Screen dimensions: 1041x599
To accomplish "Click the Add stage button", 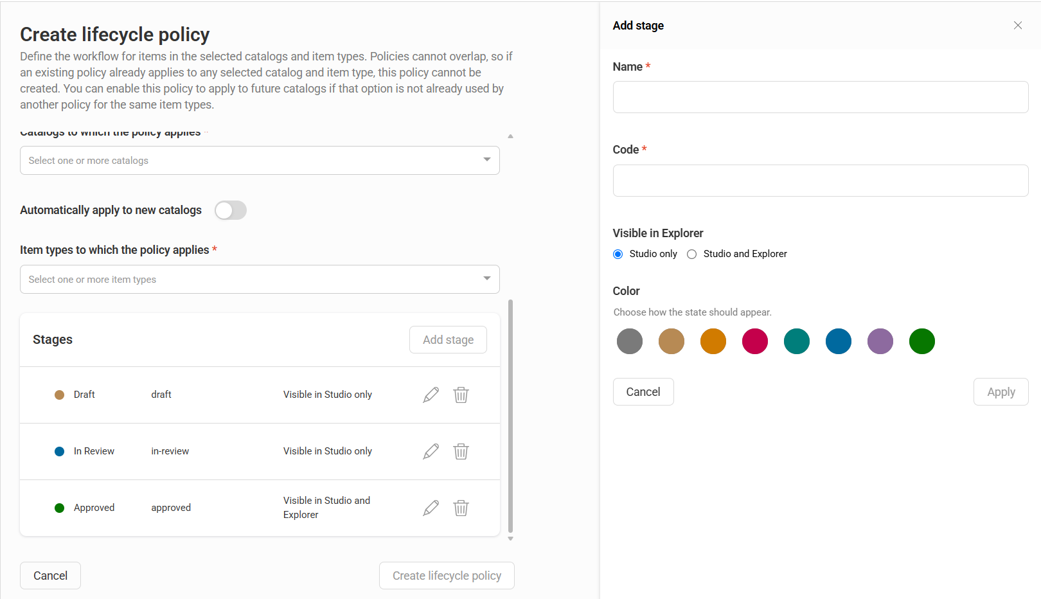I will 448,340.
